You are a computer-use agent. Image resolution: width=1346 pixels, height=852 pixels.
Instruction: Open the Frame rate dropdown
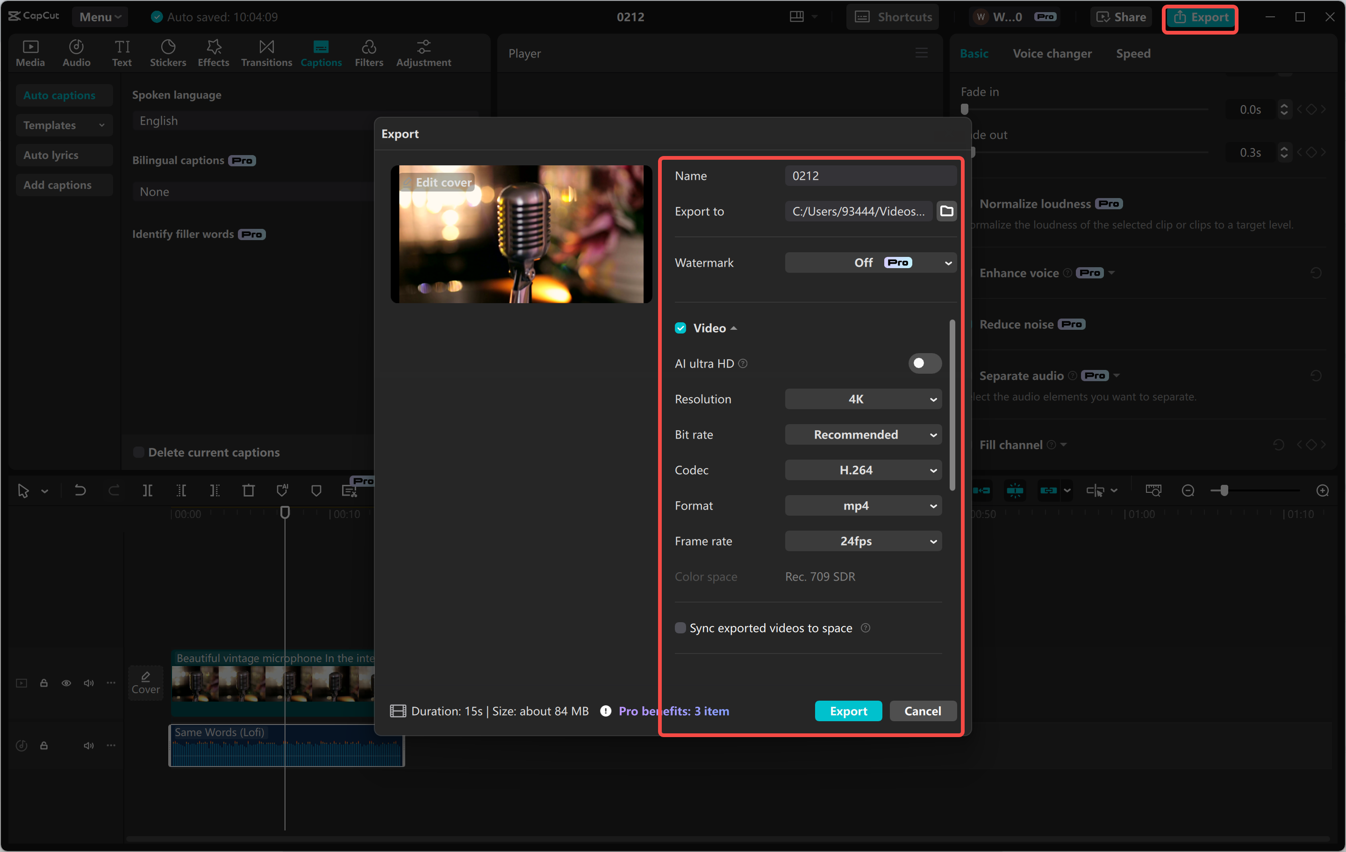pos(862,540)
